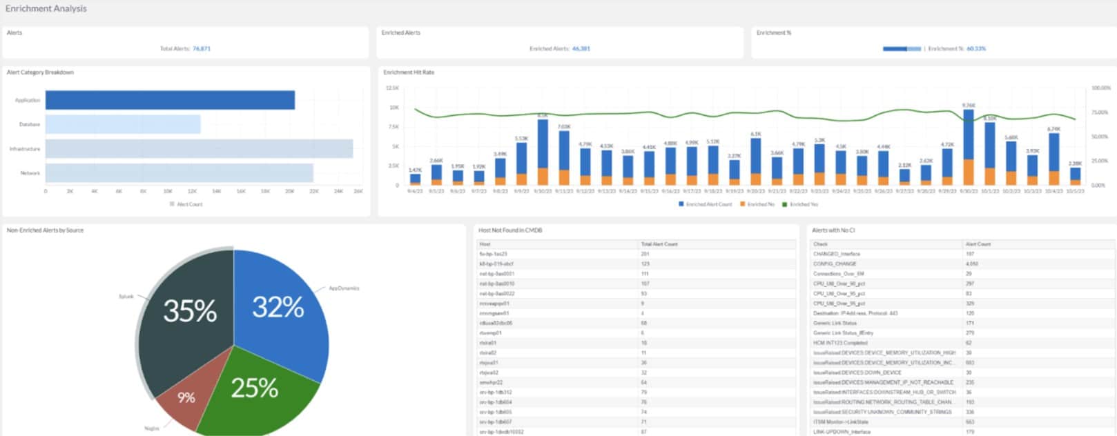
Task: Select the Infrastructure bar in category breakdown
Action: click(x=199, y=149)
